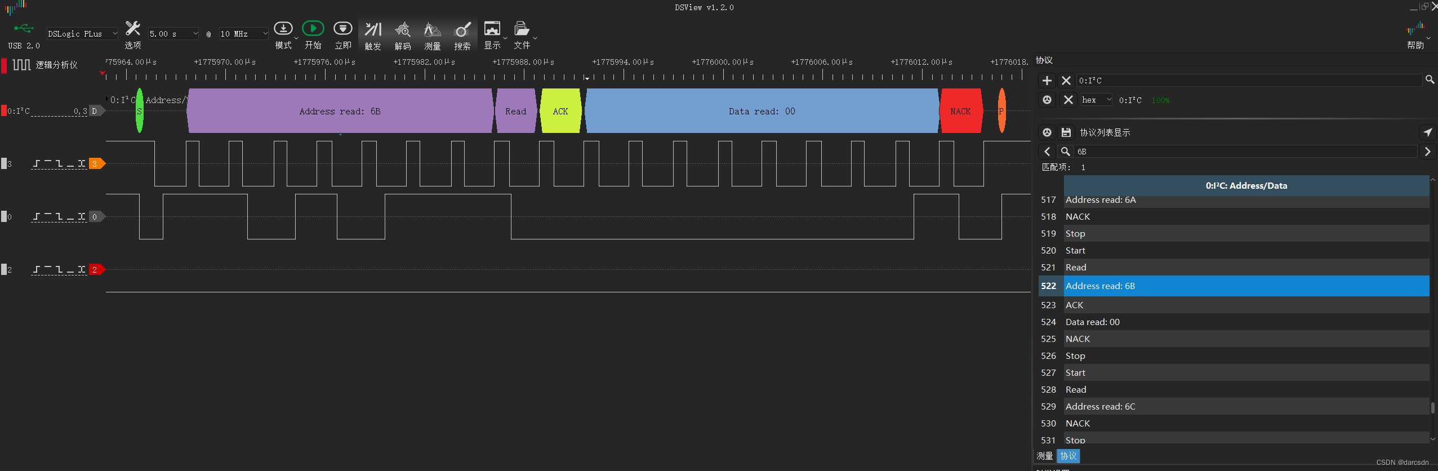
Task: Open the file (文件) menu icon
Action: coord(522,28)
